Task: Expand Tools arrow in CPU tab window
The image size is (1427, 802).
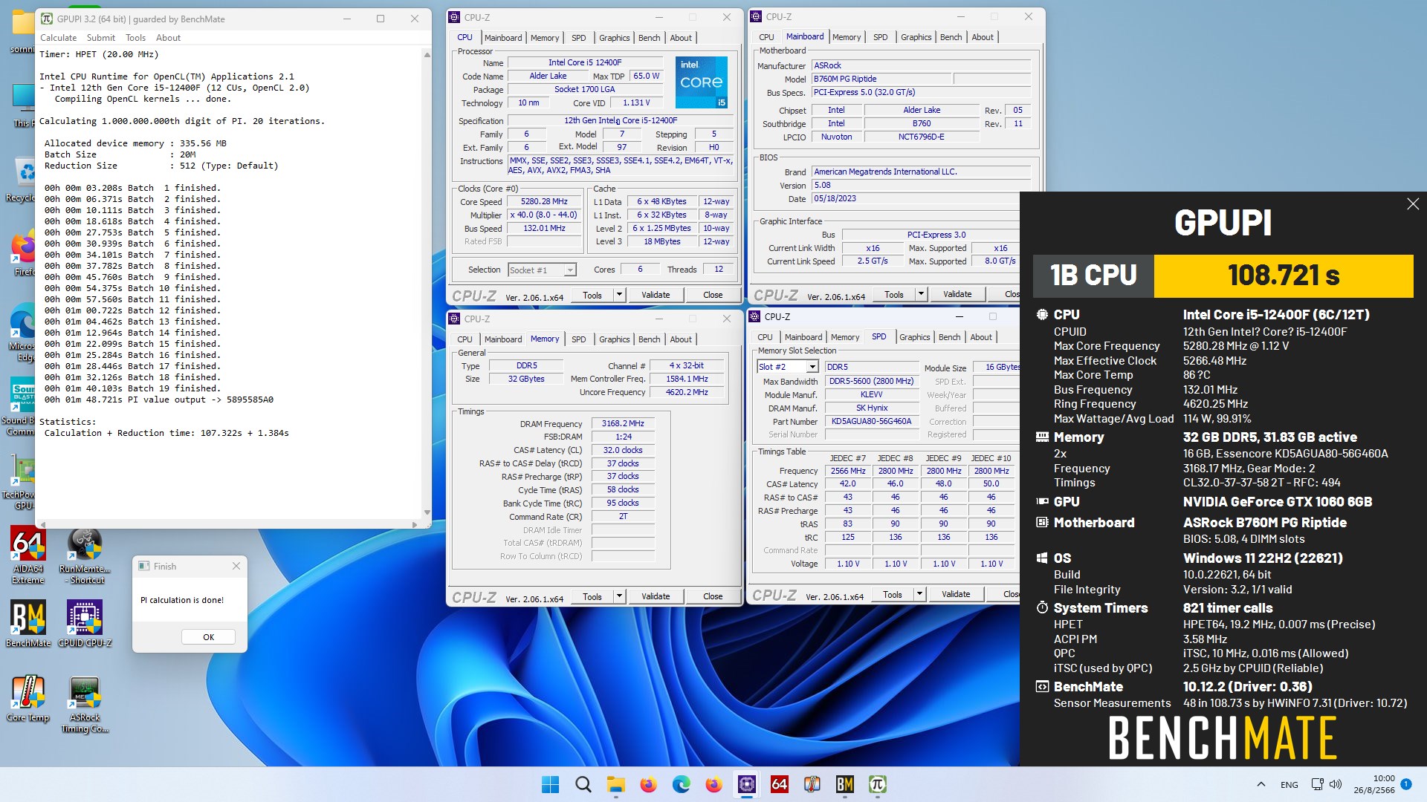Action: [x=618, y=295]
